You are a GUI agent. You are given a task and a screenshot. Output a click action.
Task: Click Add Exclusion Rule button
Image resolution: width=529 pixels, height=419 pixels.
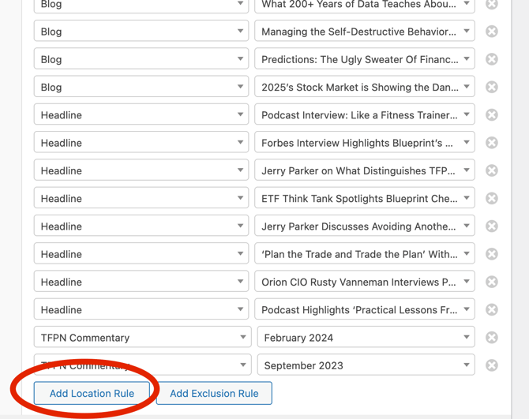pos(214,393)
